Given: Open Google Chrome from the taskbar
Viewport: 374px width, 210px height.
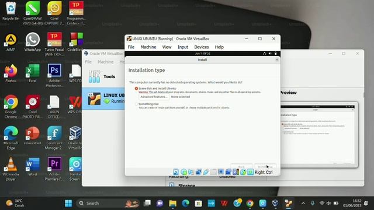Looking at the screenshot, I should point(250,204).
